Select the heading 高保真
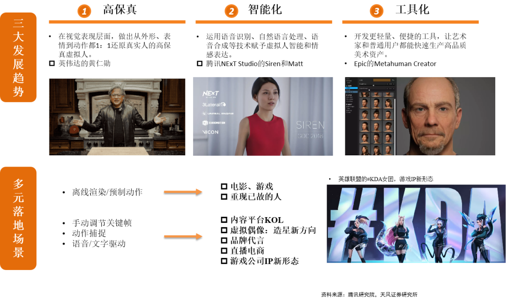 120,9
